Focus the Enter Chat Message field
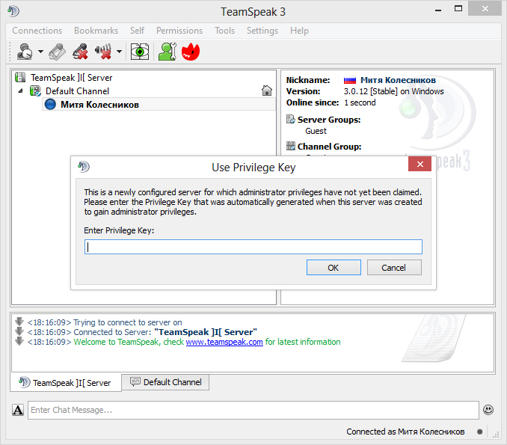This screenshot has width=507, height=445. [254, 410]
